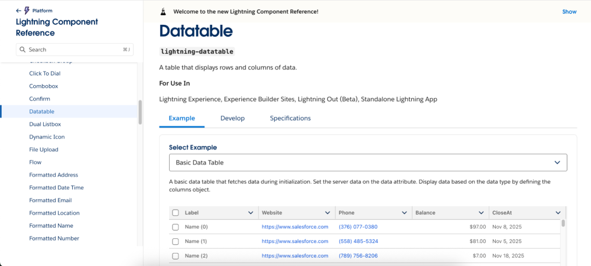Open the Label column header menu

pyautogui.click(x=251, y=213)
